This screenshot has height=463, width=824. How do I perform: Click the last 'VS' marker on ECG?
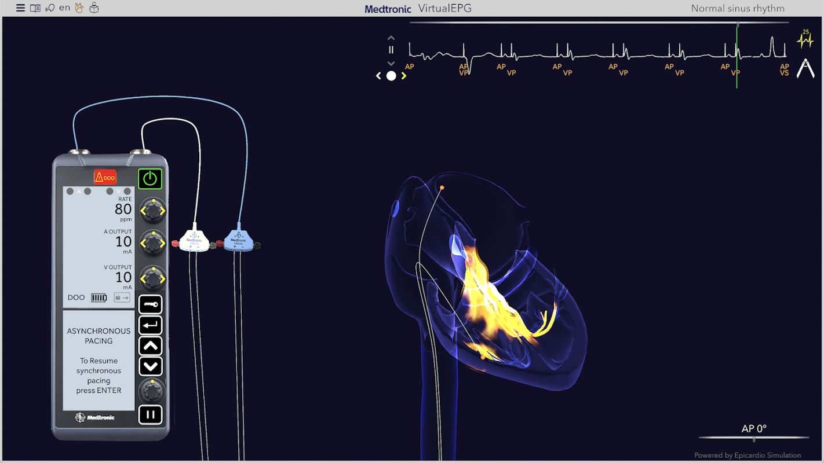pyautogui.click(x=784, y=74)
